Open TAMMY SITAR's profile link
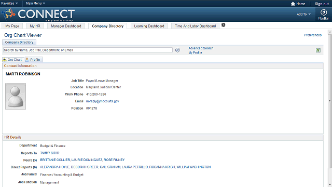 (50, 153)
